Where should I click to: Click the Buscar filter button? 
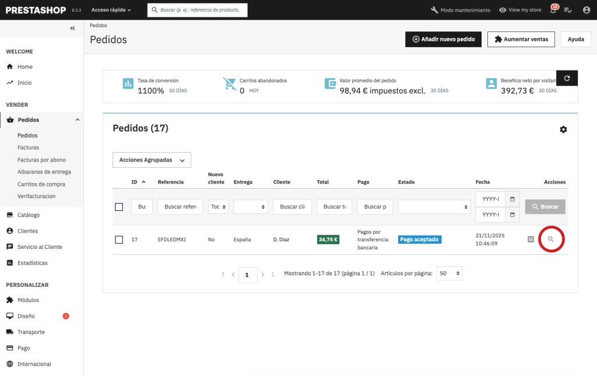coord(545,206)
